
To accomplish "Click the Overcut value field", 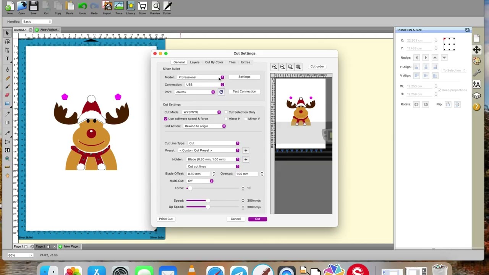I will (247, 174).
